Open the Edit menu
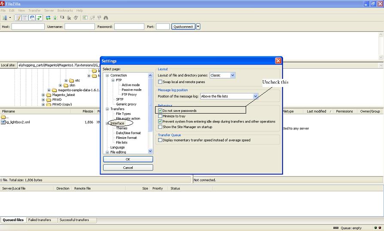Image resolution: width=384 pixels, height=231 pixels. click(x=12, y=11)
